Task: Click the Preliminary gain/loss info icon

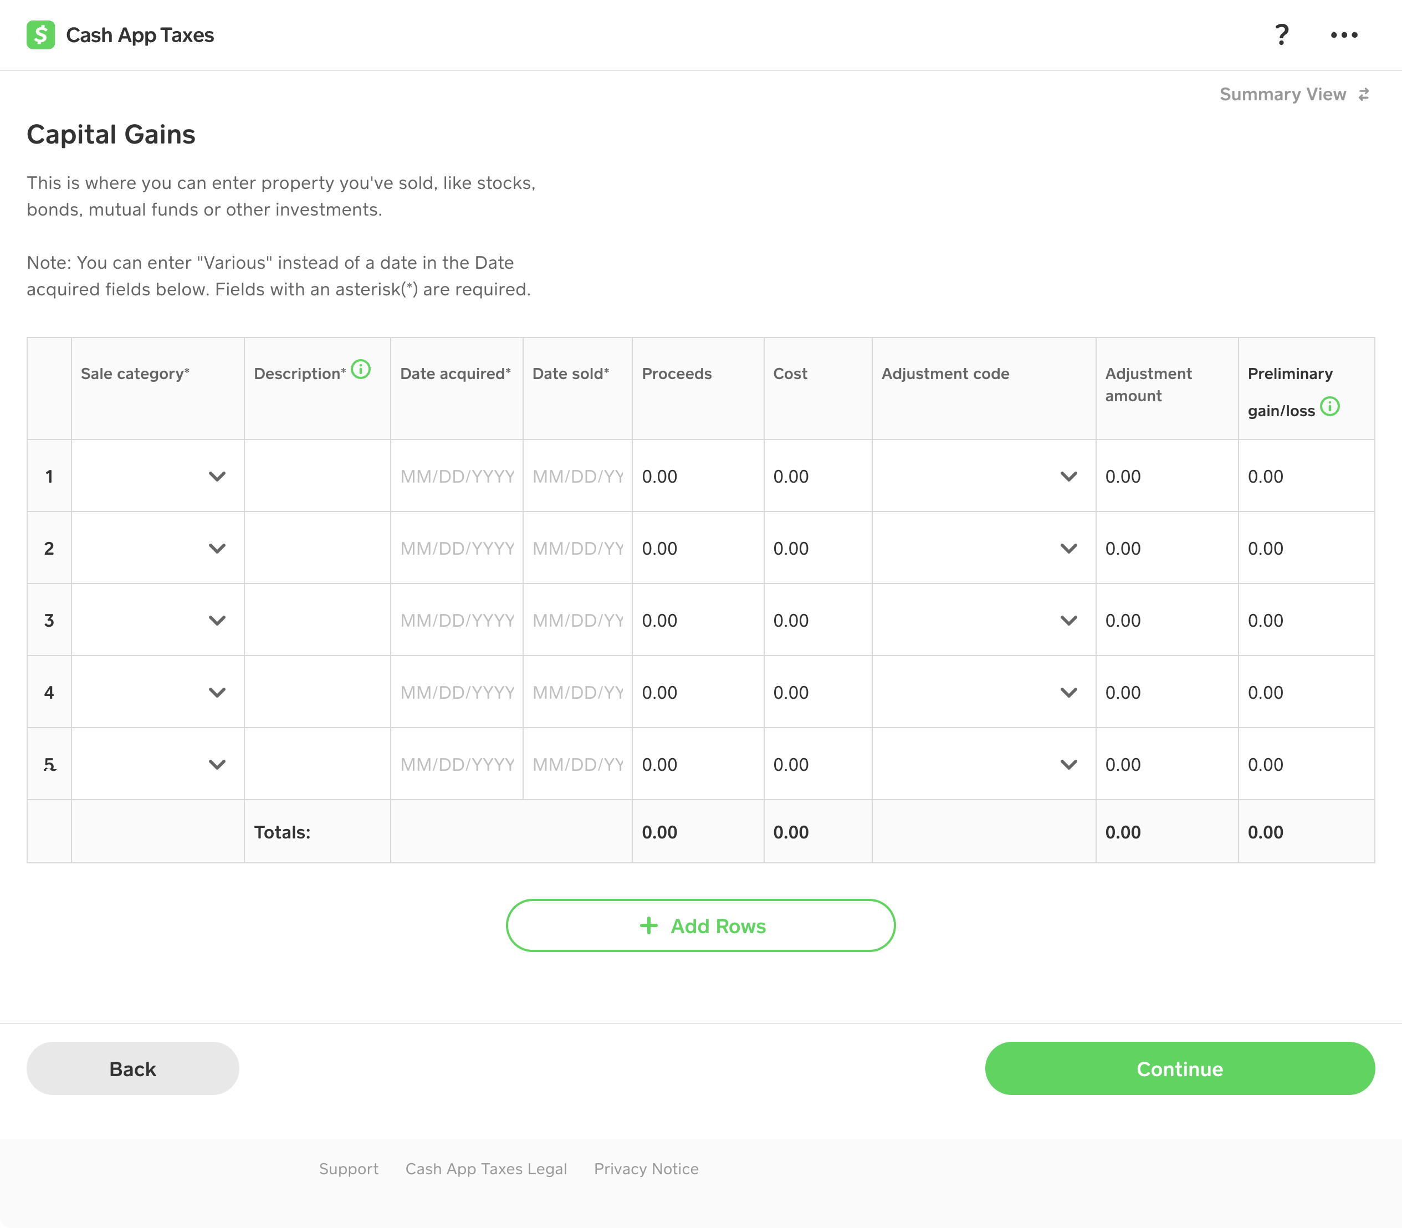Action: point(1329,406)
